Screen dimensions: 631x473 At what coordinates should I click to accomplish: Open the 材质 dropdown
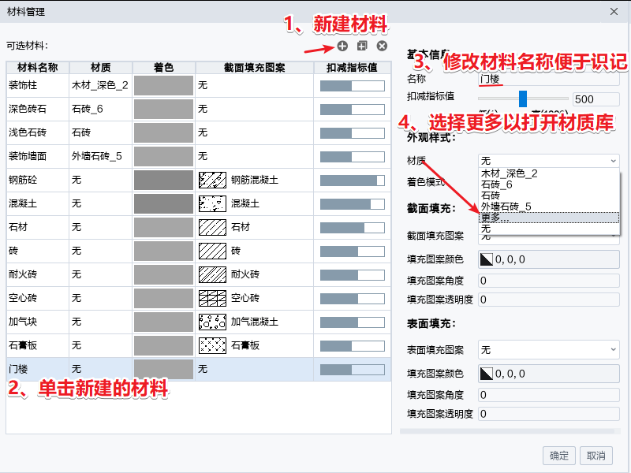[549, 161]
